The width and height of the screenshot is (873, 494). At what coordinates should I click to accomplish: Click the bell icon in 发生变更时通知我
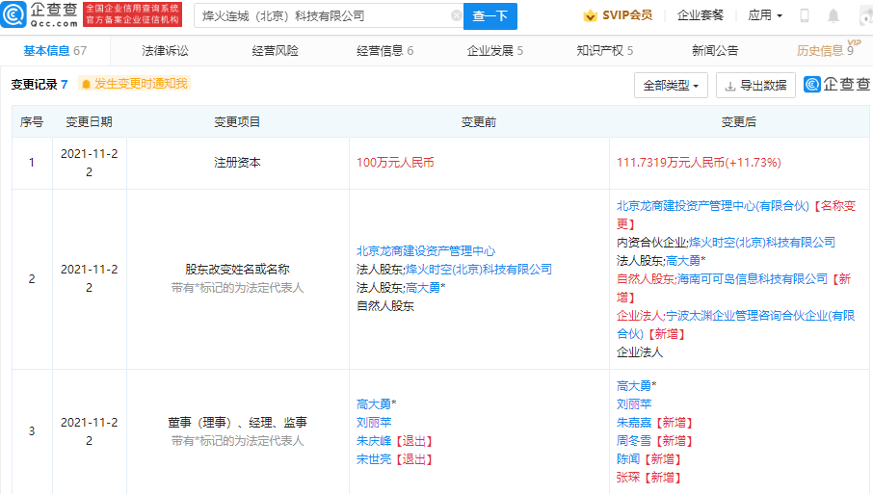click(x=86, y=84)
